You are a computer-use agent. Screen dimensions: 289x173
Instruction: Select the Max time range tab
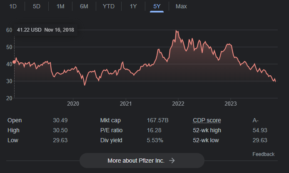point(181,6)
